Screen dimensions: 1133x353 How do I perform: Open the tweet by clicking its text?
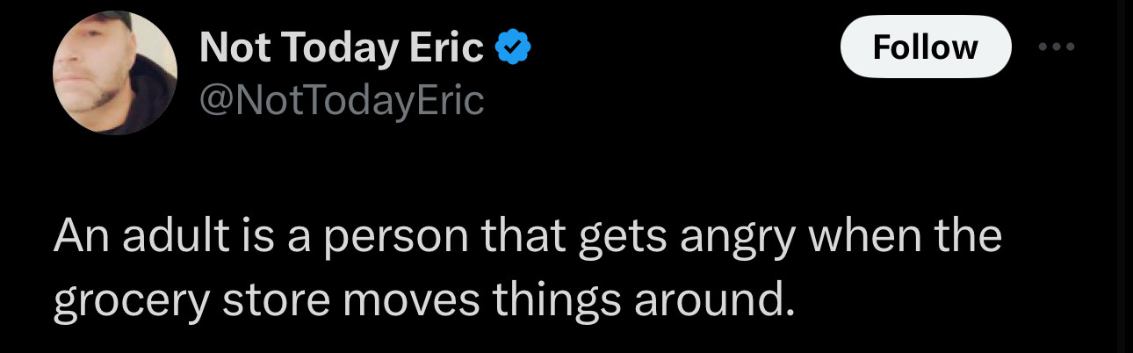pyautogui.click(x=527, y=269)
